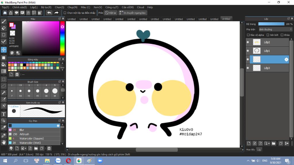Pick black swatch in Bảng màu palette
The height and width of the screenshot is (165, 294).
pos(25,65)
